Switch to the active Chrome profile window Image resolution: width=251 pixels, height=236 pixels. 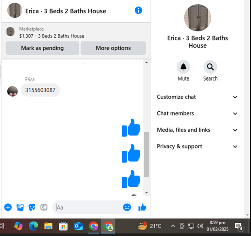tap(108, 226)
